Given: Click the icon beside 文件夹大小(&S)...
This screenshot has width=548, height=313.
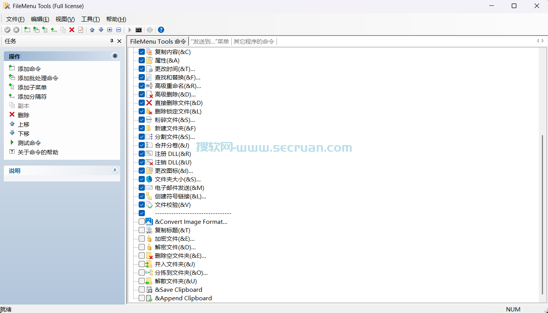Looking at the screenshot, I should click(149, 179).
